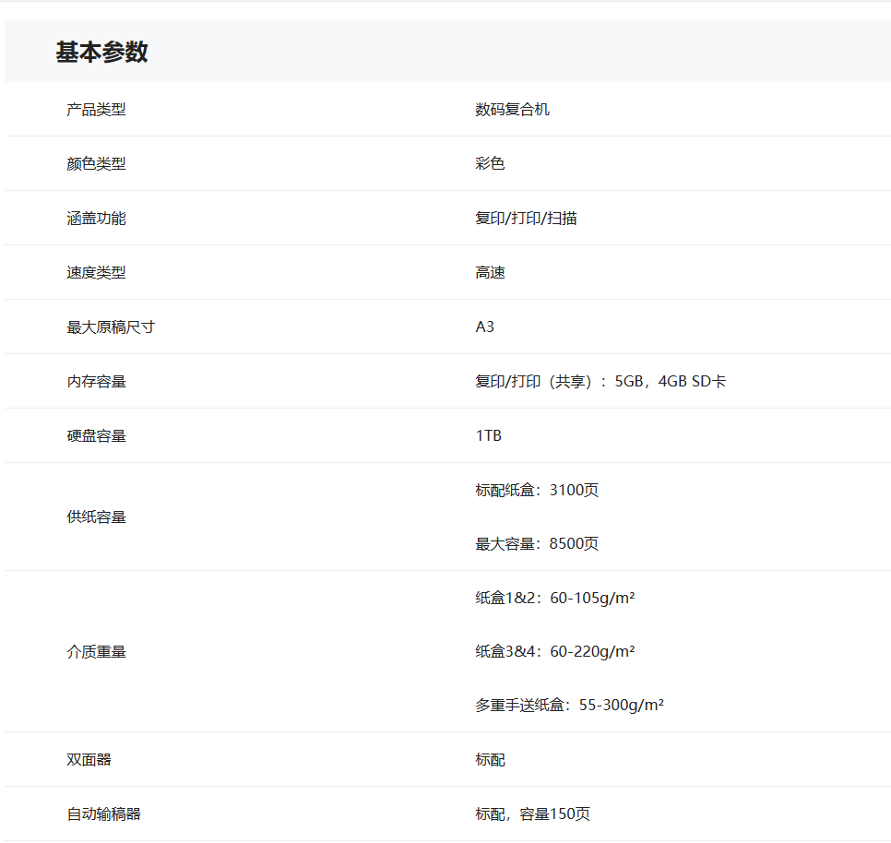This screenshot has height=843, width=891.
Task: Select the 供纸容量 row label
Action: pyautogui.click(x=96, y=517)
